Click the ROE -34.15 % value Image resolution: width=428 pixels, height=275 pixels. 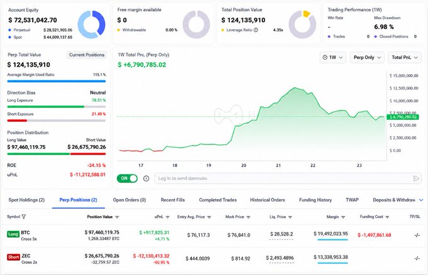tap(96, 165)
